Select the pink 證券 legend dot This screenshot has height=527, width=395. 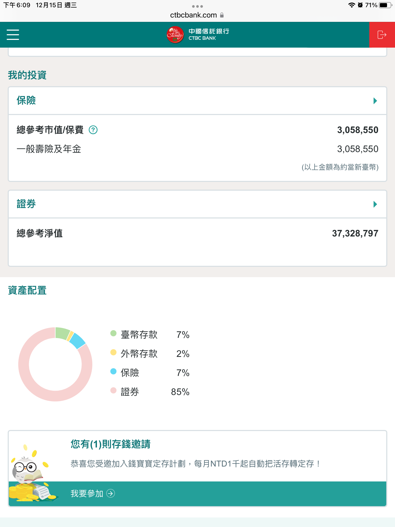pyautogui.click(x=113, y=390)
